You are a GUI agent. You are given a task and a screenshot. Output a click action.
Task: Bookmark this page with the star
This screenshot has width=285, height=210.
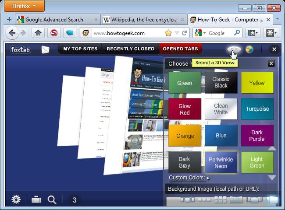tap(168, 33)
